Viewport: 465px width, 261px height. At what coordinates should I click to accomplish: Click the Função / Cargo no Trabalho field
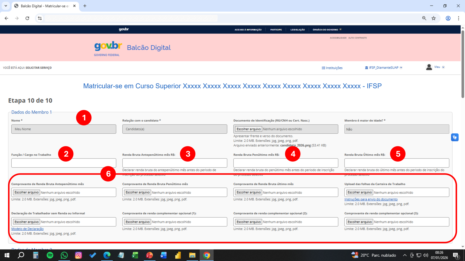point(64,163)
